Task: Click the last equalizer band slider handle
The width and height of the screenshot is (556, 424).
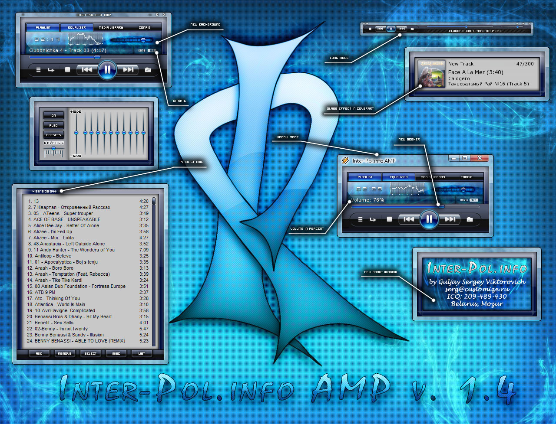Action: click(143, 133)
